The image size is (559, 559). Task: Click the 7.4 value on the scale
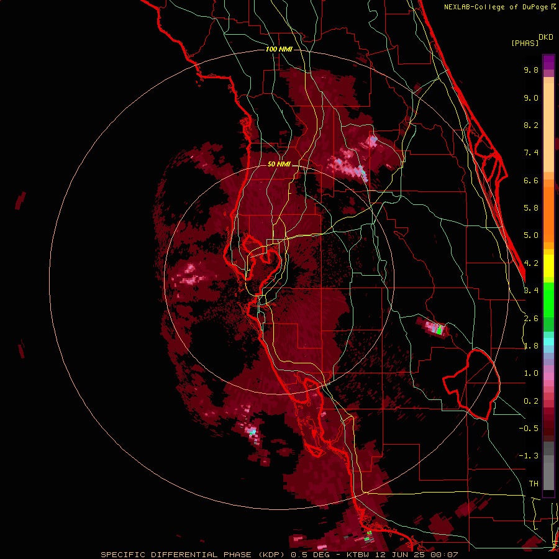(x=531, y=153)
